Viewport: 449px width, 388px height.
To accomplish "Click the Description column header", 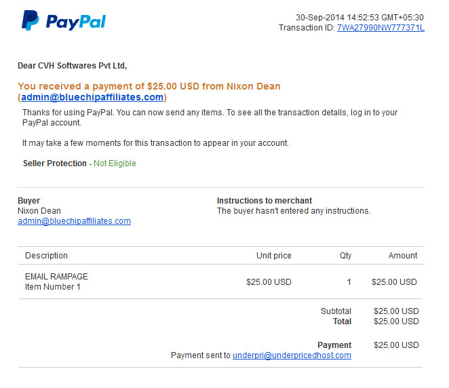I will 46,256.
